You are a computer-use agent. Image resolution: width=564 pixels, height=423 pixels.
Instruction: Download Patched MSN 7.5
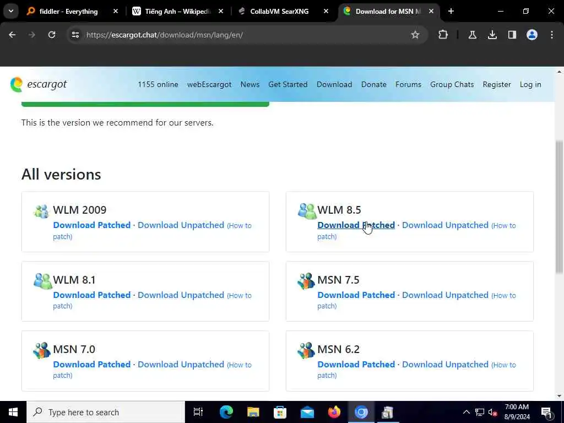pos(356,295)
